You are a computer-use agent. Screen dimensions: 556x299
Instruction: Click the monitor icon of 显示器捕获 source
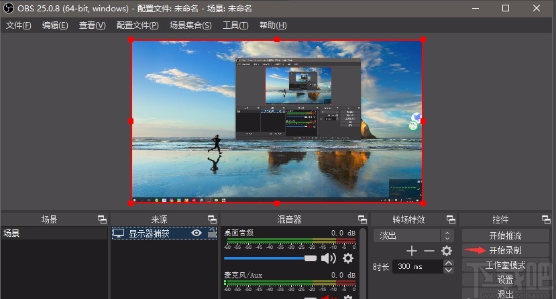(119, 233)
